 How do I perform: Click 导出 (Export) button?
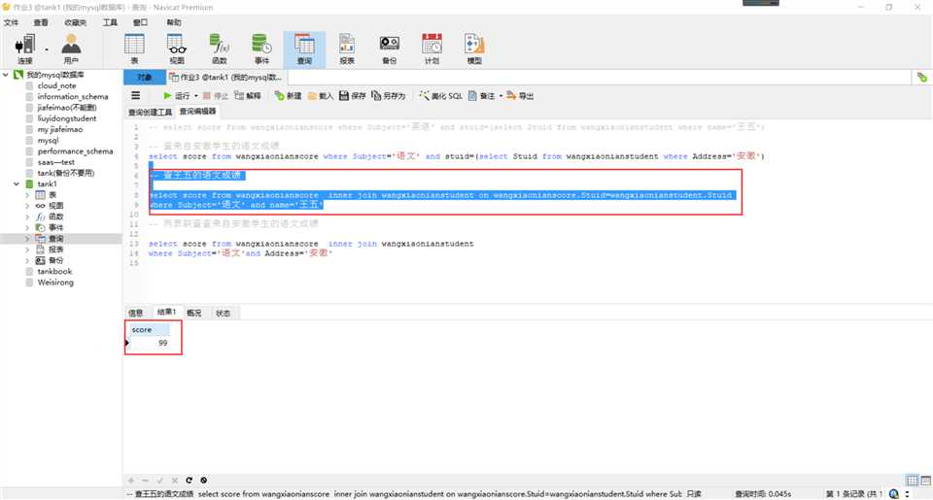(520, 95)
